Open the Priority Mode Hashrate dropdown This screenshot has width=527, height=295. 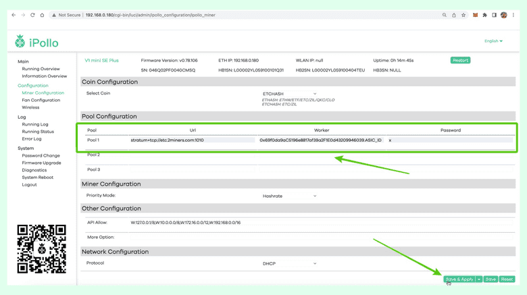click(x=289, y=196)
